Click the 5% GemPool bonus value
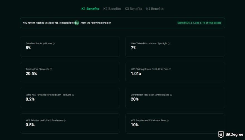 [x=28, y=48]
